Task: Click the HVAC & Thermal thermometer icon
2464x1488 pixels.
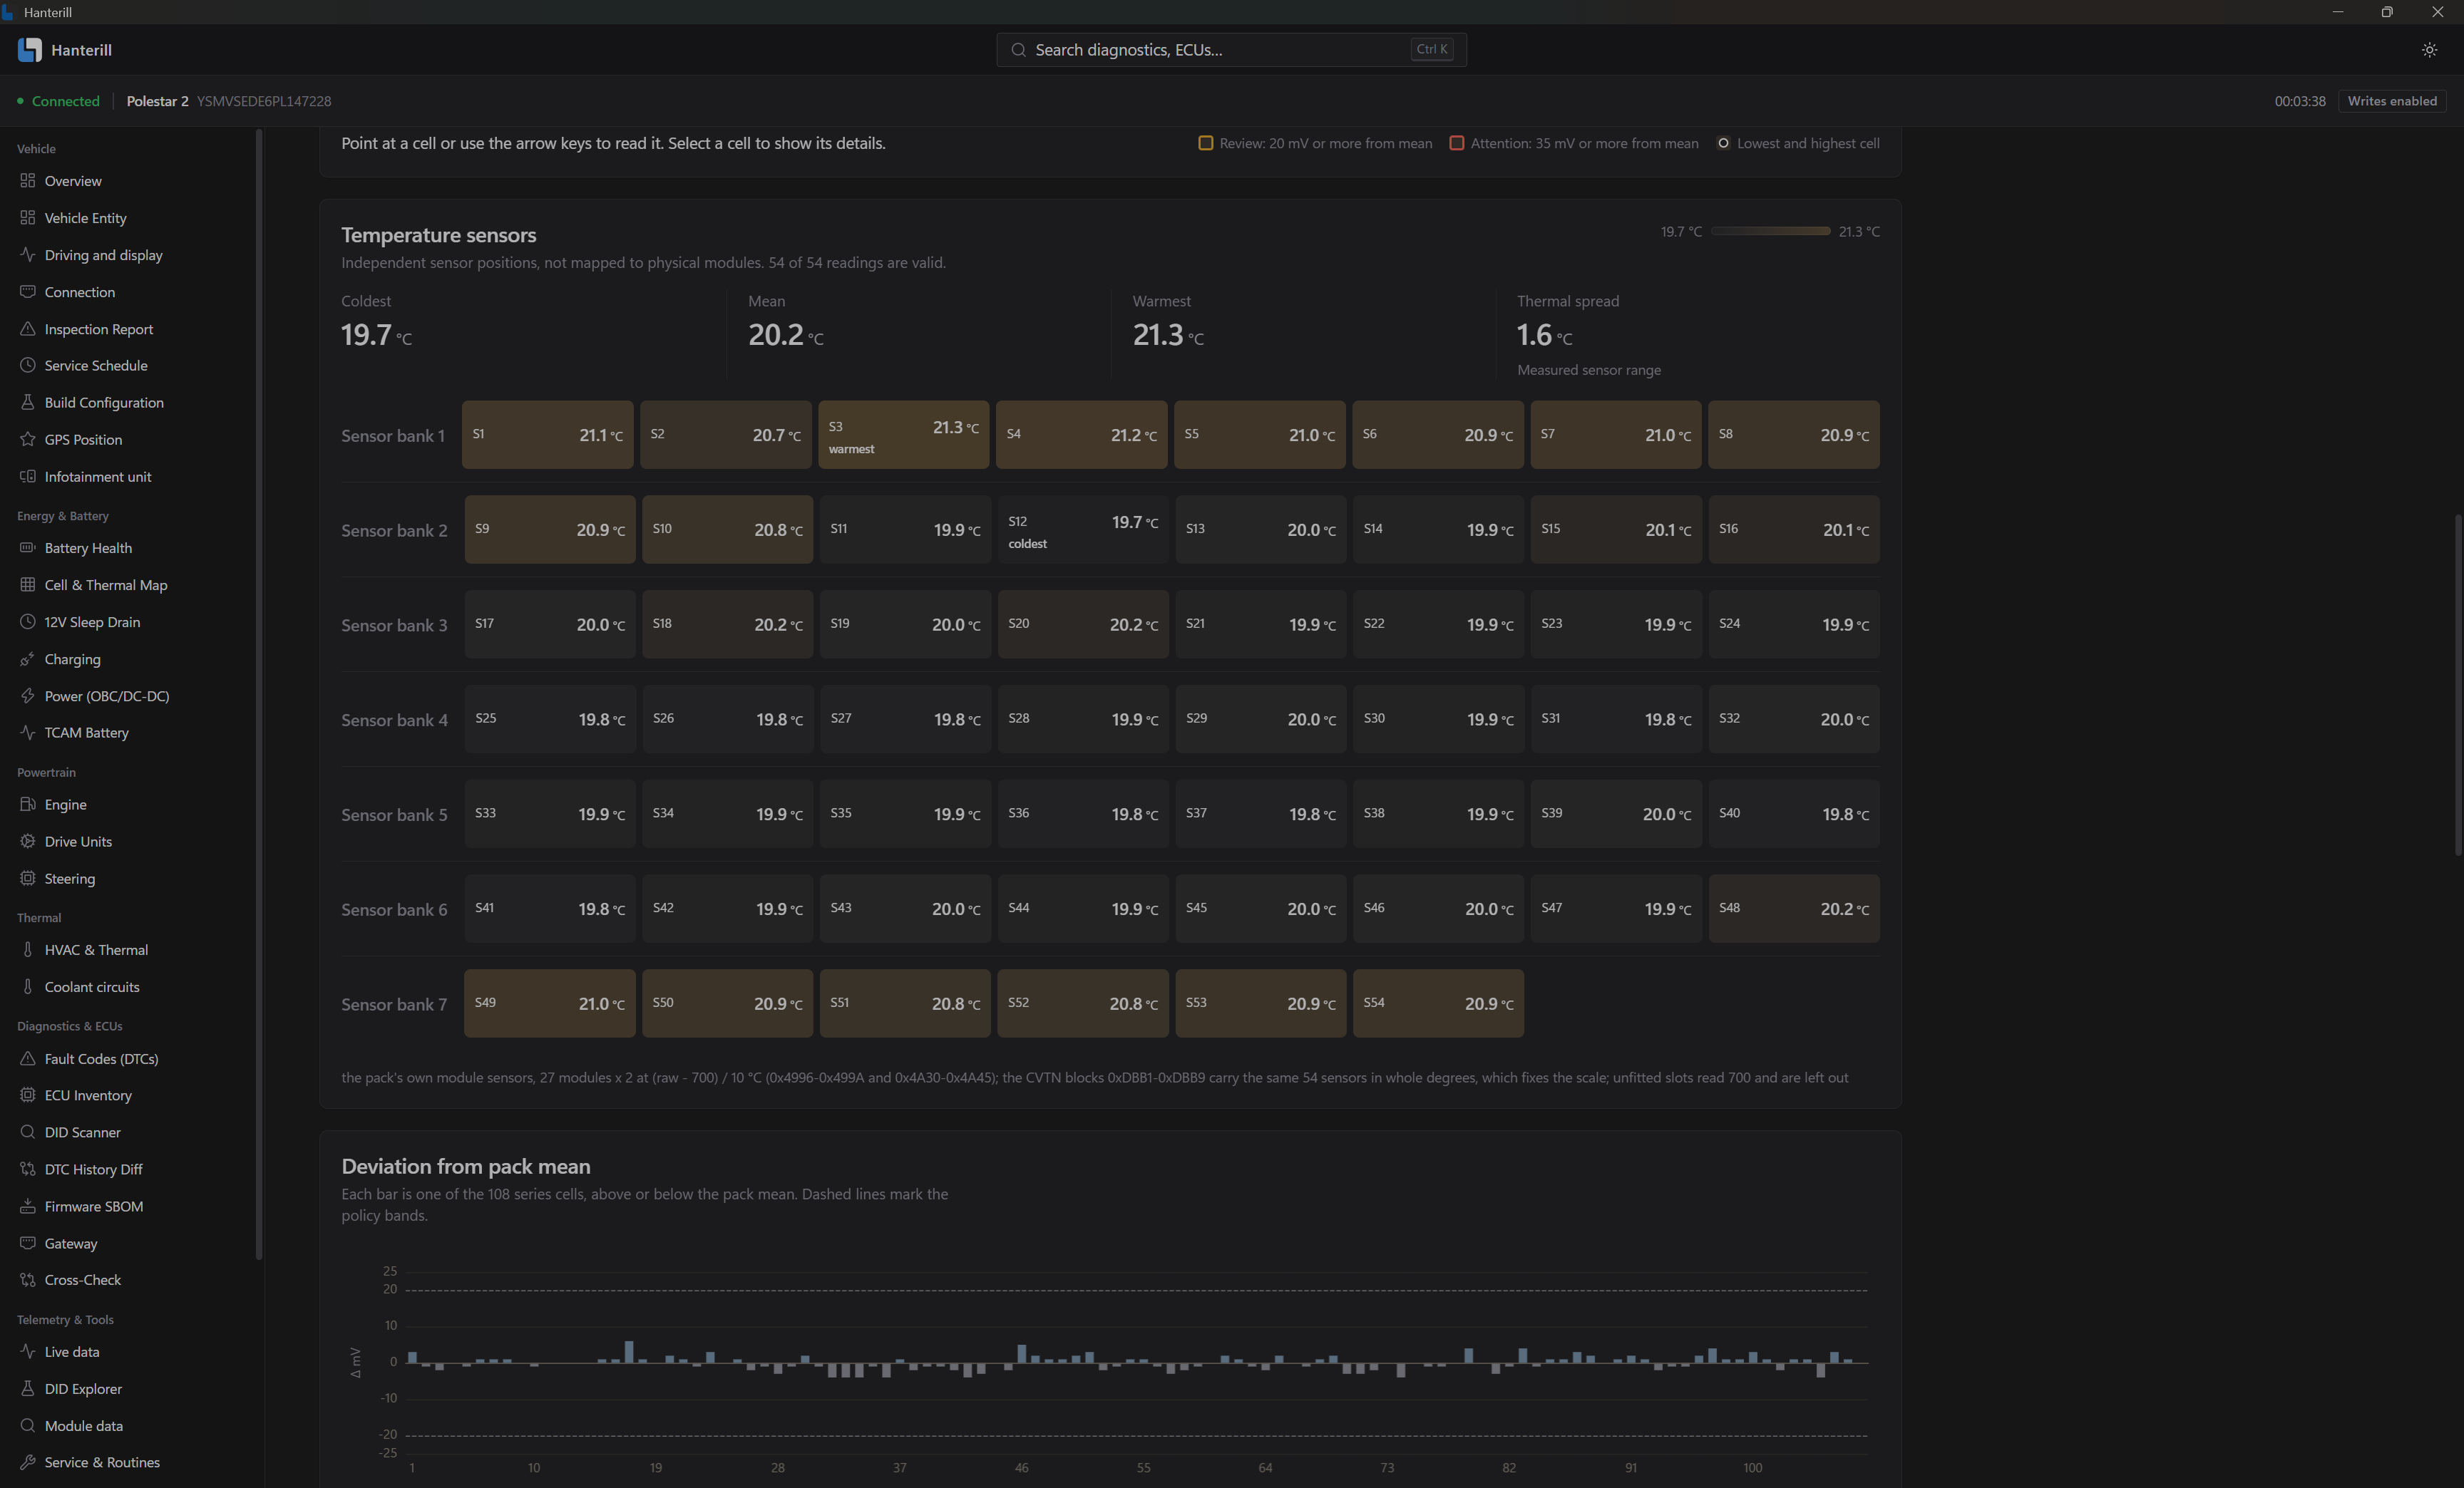Action: tap(27, 949)
